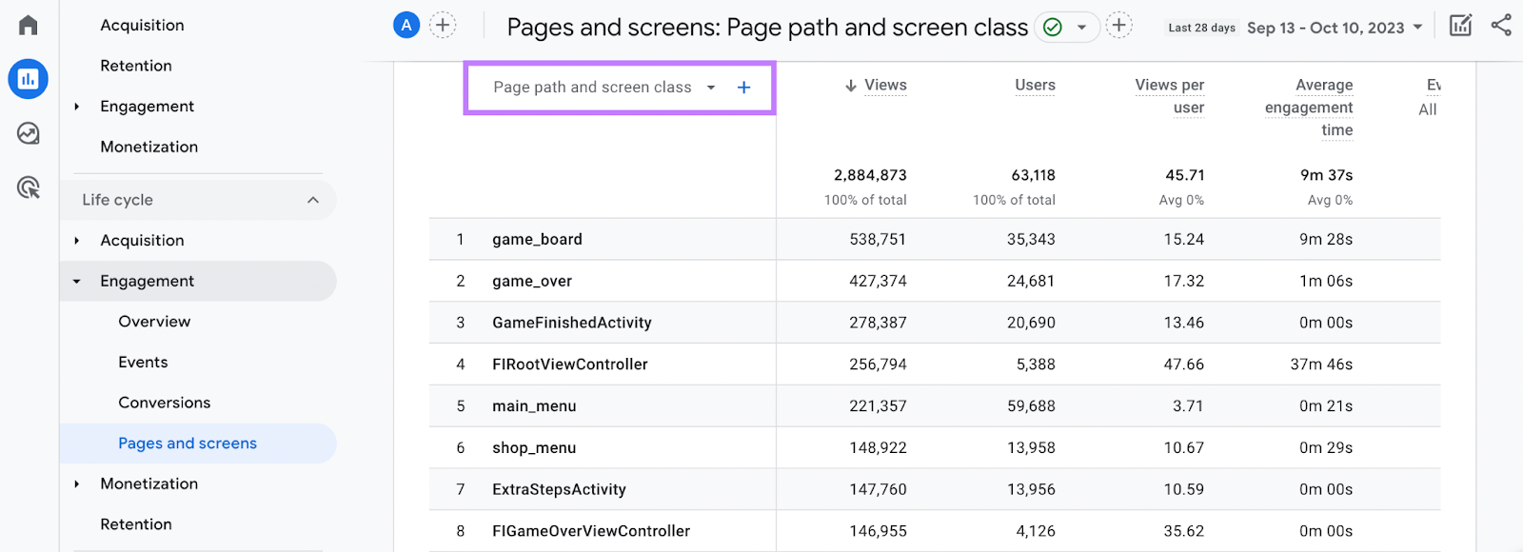
Task: Click the Share this report icon
Action: (1501, 26)
